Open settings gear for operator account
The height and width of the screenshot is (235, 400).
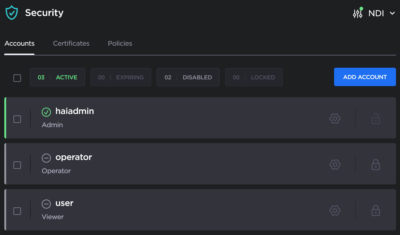tap(335, 165)
